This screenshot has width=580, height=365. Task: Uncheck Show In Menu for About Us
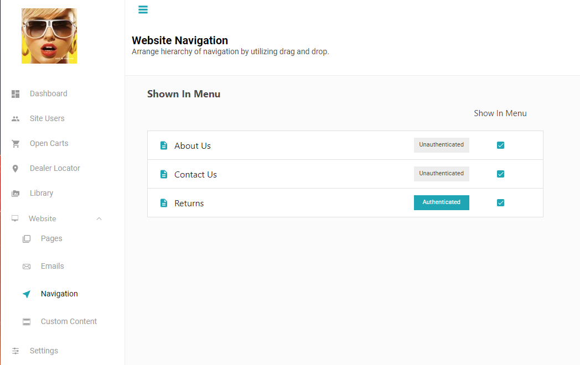point(500,145)
